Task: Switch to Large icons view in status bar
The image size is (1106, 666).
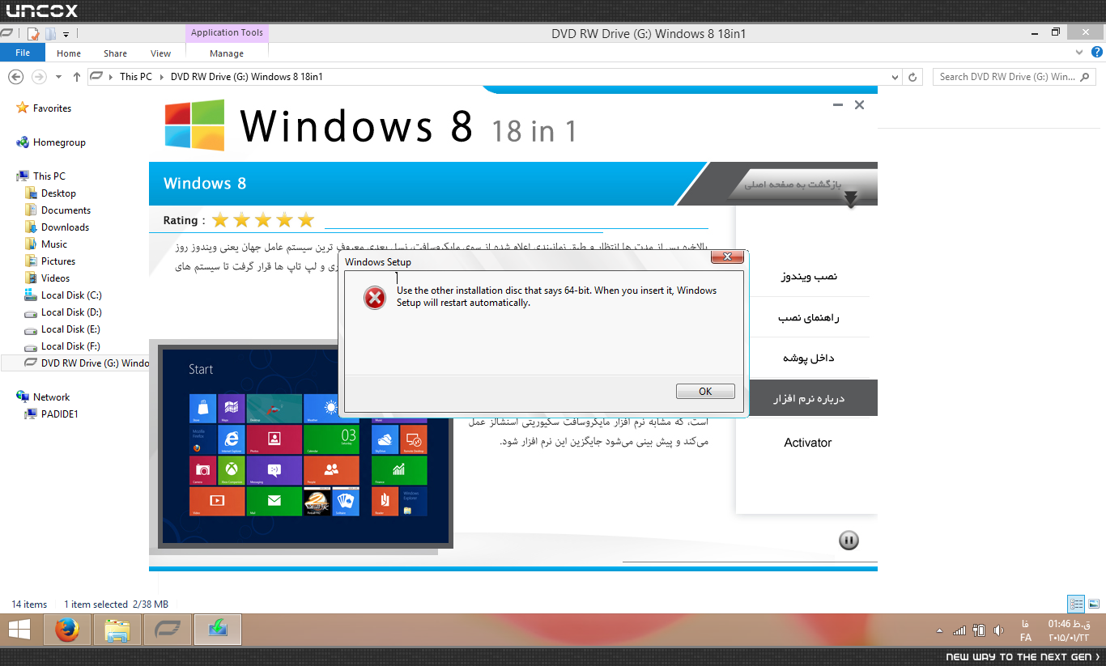Action: point(1094,604)
